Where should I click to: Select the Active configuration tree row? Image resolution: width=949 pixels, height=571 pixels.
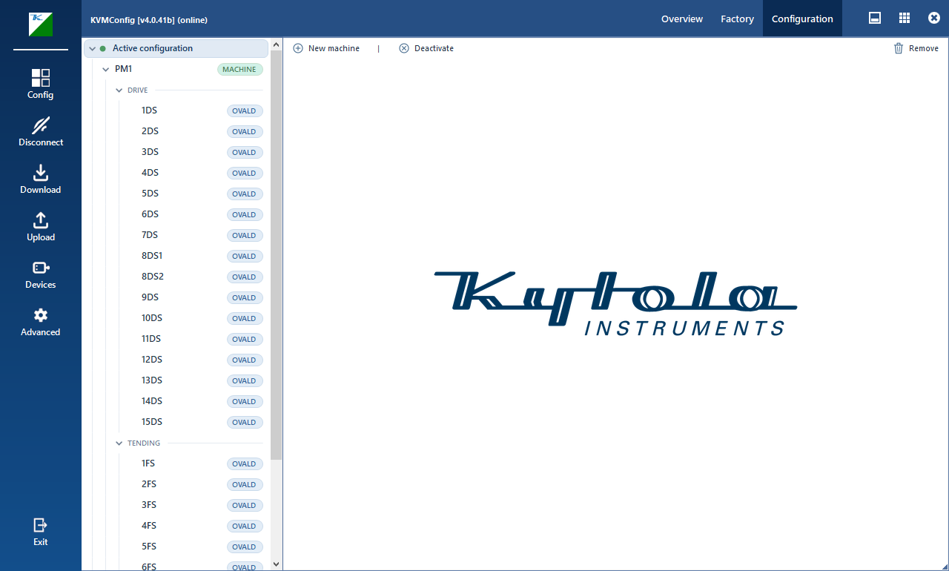click(176, 48)
